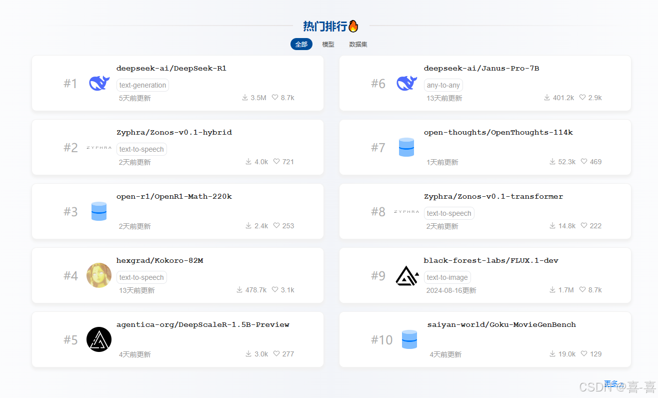The image size is (658, 398).
Task: Click the hexgrad avatar on Kokoro-82M card
Action: [99, 275]
